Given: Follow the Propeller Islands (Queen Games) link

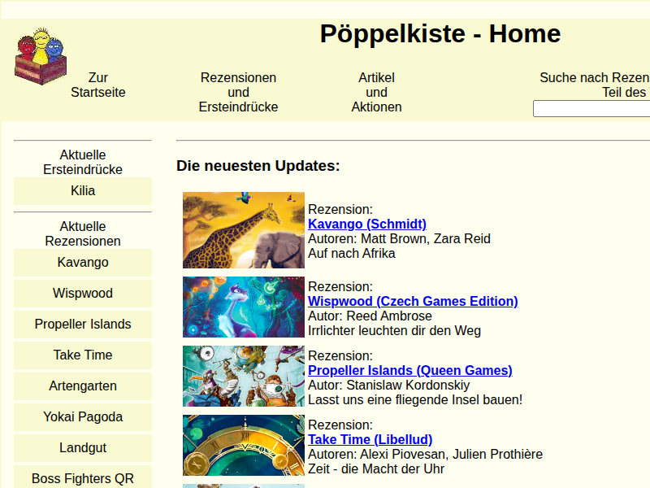Looking at the screenshot, I should coord(409,370).
